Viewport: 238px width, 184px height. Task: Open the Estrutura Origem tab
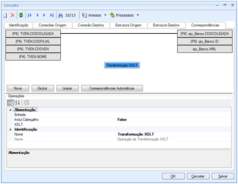tap(129, 25)
